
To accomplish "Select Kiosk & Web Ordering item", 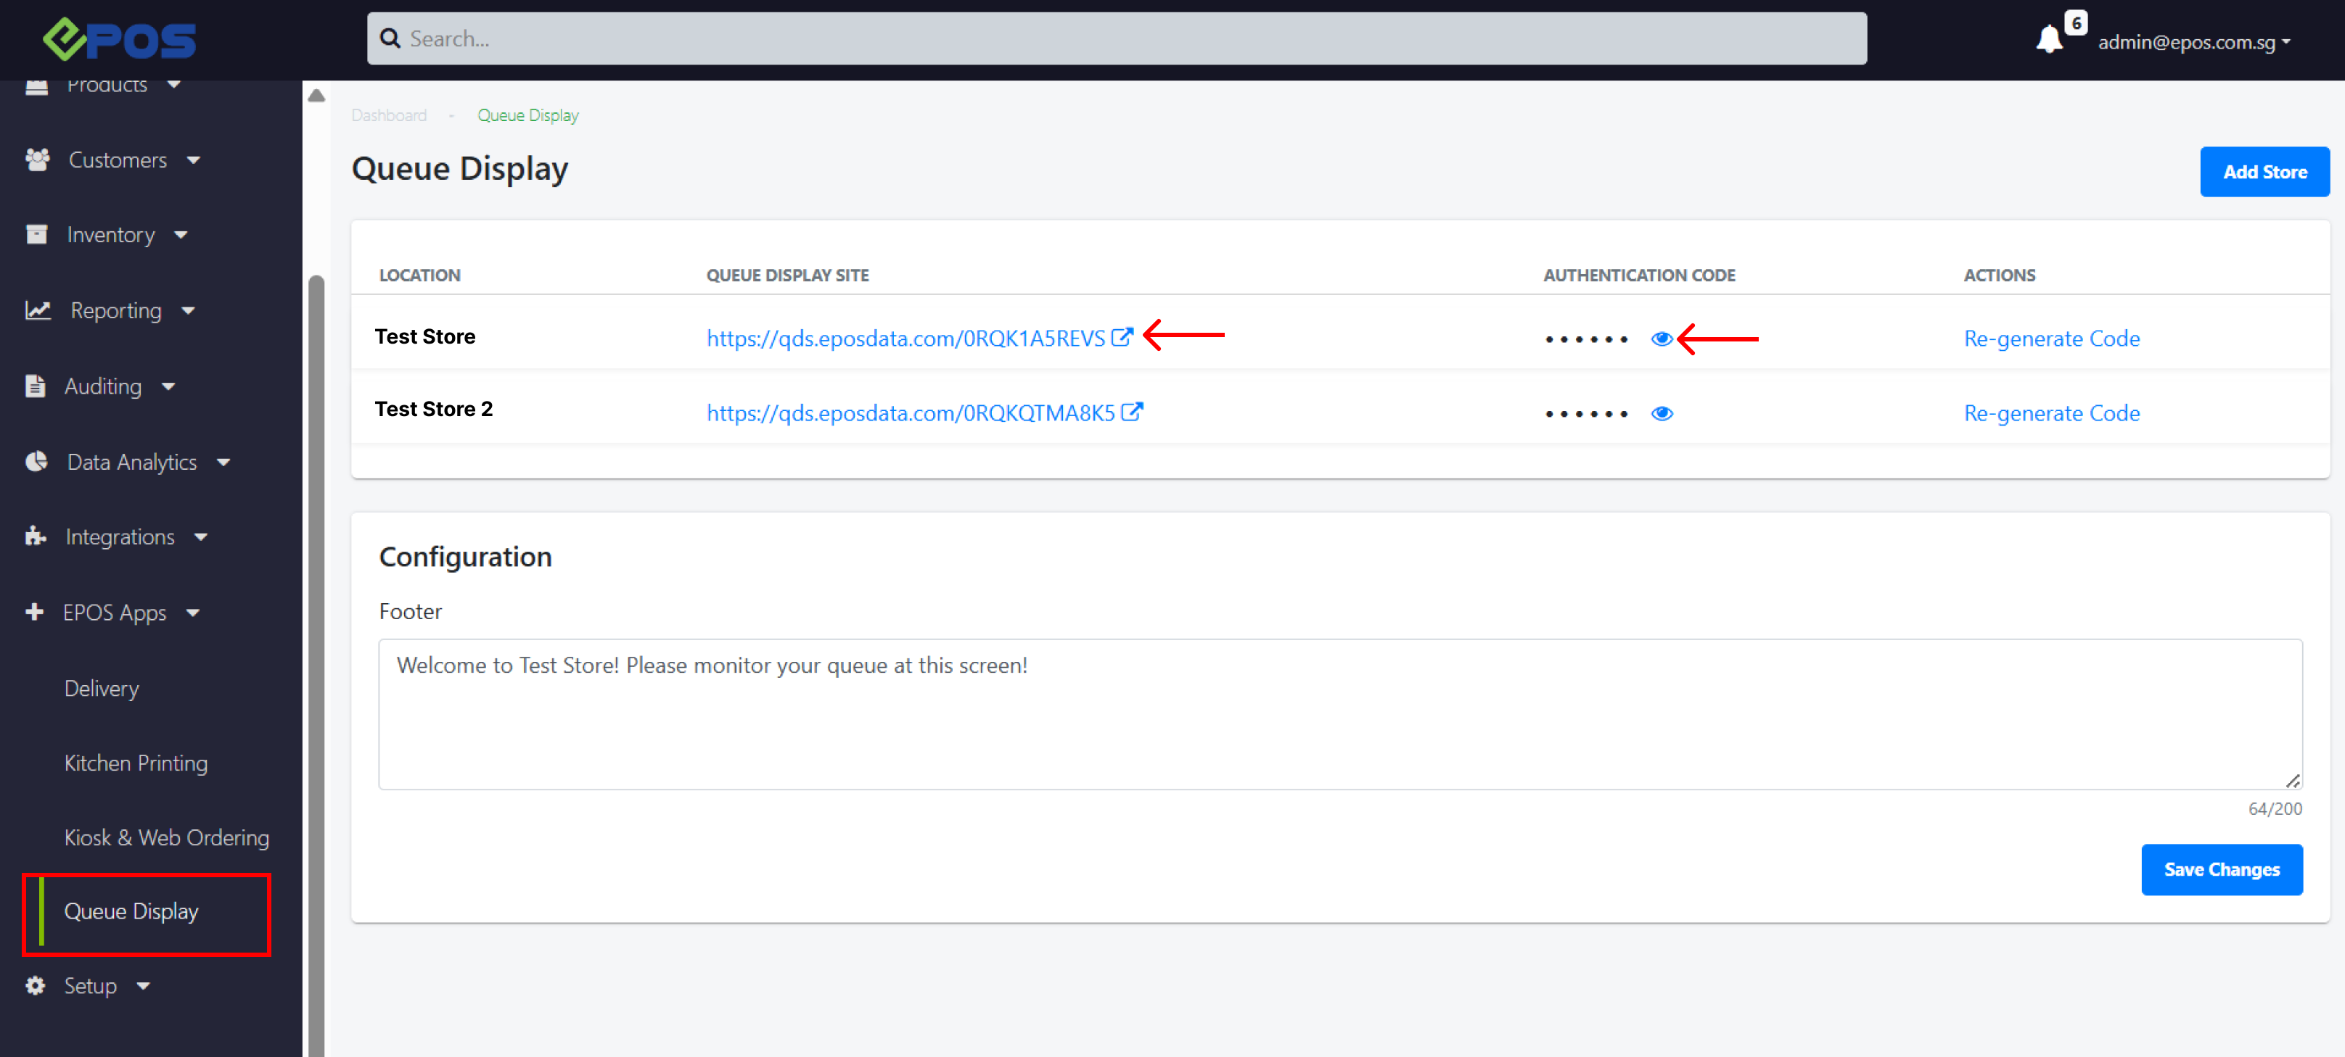I will [x=167, y=838].
